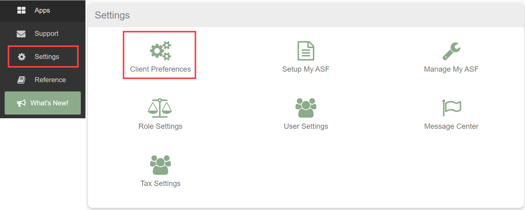
Task: Open the Apps grid icon
Action: (21, 10)
